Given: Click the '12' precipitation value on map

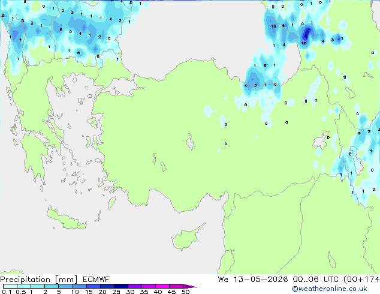Looking at the screenshot, I should 303,43.
